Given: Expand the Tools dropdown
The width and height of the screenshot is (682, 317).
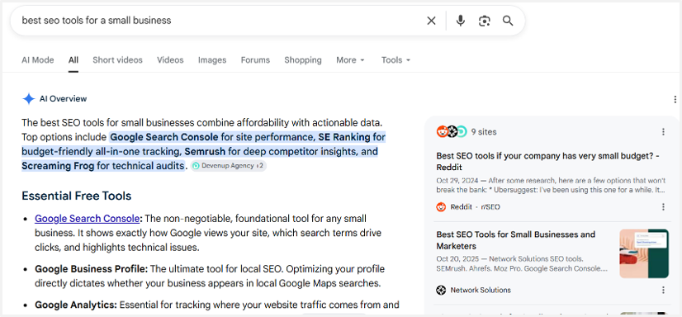Looking at the screenshot, I should tap(395, 60).
